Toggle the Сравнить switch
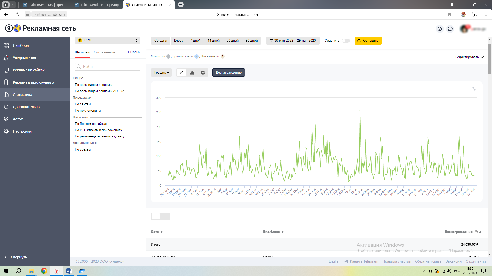This screenshot has width=492, height=276. point(345,41)
